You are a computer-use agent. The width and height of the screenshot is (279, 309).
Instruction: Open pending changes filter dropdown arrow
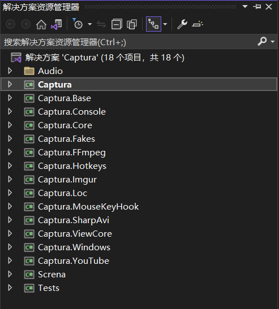pos(90,24)
